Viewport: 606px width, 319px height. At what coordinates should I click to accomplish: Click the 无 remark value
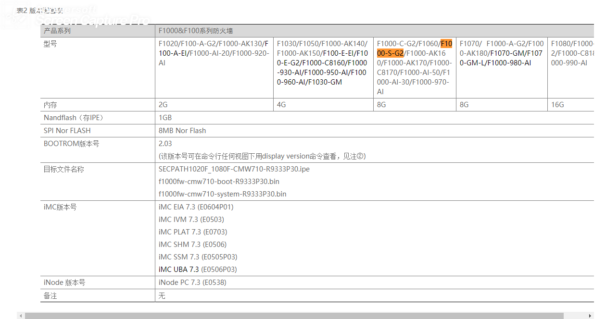(x=162, y=295)
